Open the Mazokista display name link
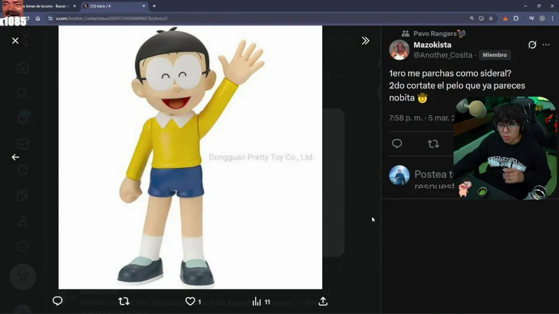The height and width of the screenshot is (314, 559). (432, 44)
